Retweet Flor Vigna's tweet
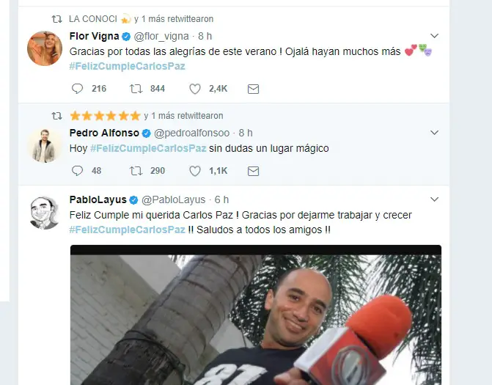This screenshot has height=385, width=492. point(136,89)
